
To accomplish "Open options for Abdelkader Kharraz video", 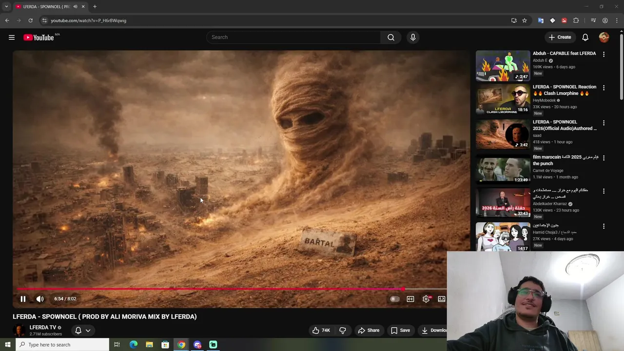I will [x=604, y=191].
